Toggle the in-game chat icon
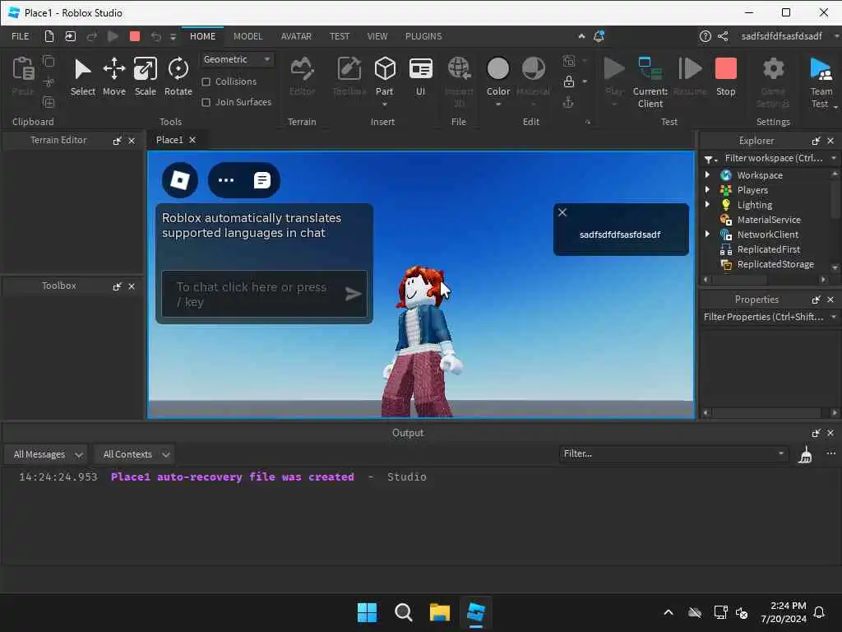The height and width of the screenshot is (632, 842). [262, 180]
